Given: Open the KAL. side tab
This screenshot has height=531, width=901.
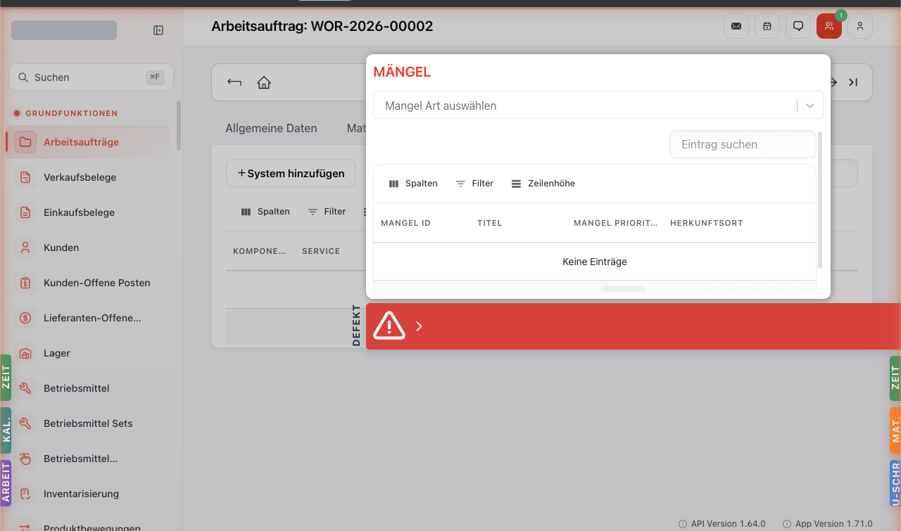Looking at the screenshot, I should (x=6, y=430).
